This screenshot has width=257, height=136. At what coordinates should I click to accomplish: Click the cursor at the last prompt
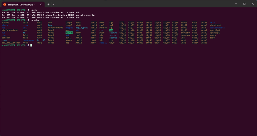[31, 45]
